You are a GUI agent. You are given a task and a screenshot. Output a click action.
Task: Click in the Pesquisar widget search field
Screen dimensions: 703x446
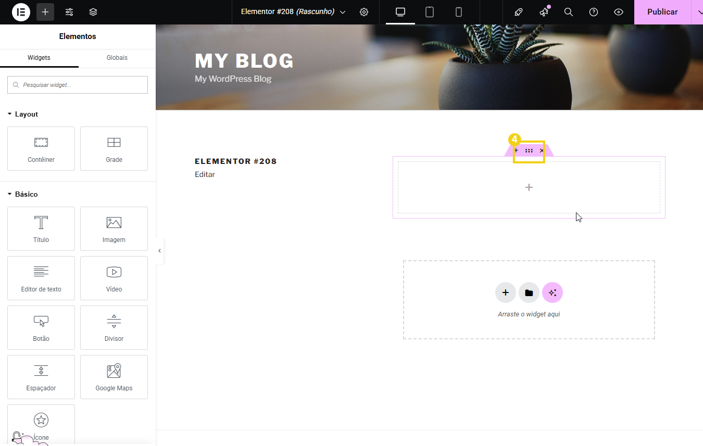pyautogui.click(x=78, y=85)
